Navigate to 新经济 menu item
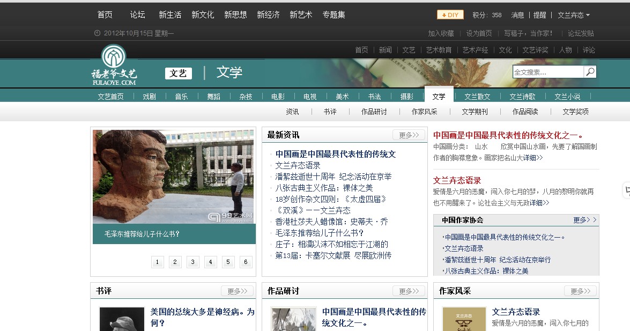The image size is (630, 331). (268, 15)
